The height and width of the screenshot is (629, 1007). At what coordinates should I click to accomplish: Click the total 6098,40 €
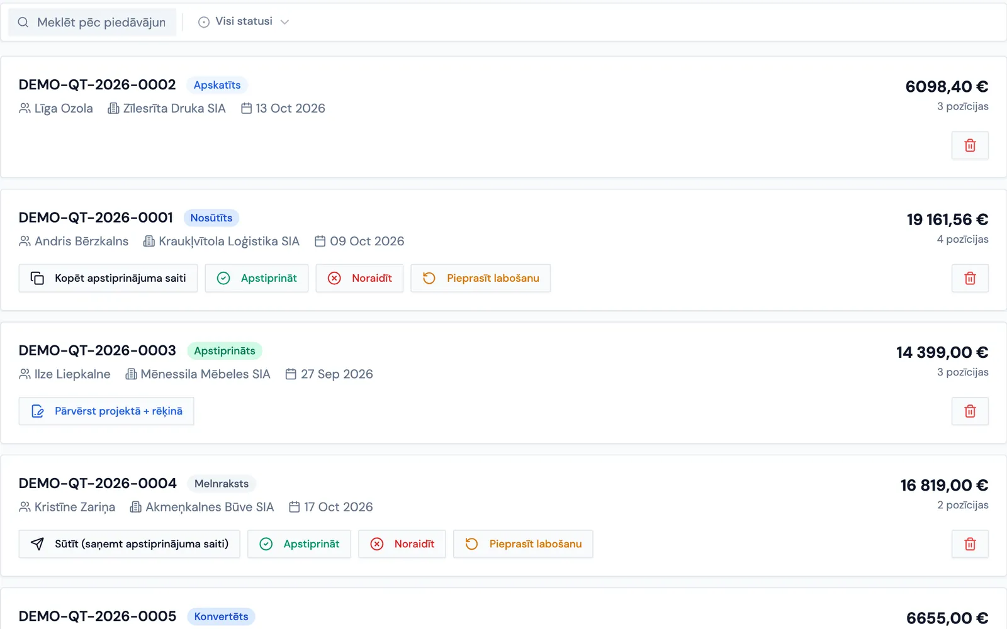tap(947, 87)
